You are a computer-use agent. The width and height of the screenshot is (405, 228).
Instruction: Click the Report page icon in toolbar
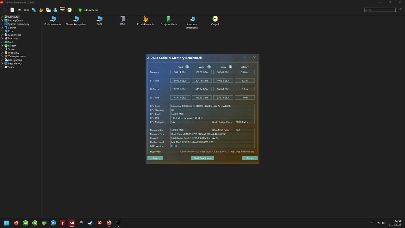[x=12, y=10]
